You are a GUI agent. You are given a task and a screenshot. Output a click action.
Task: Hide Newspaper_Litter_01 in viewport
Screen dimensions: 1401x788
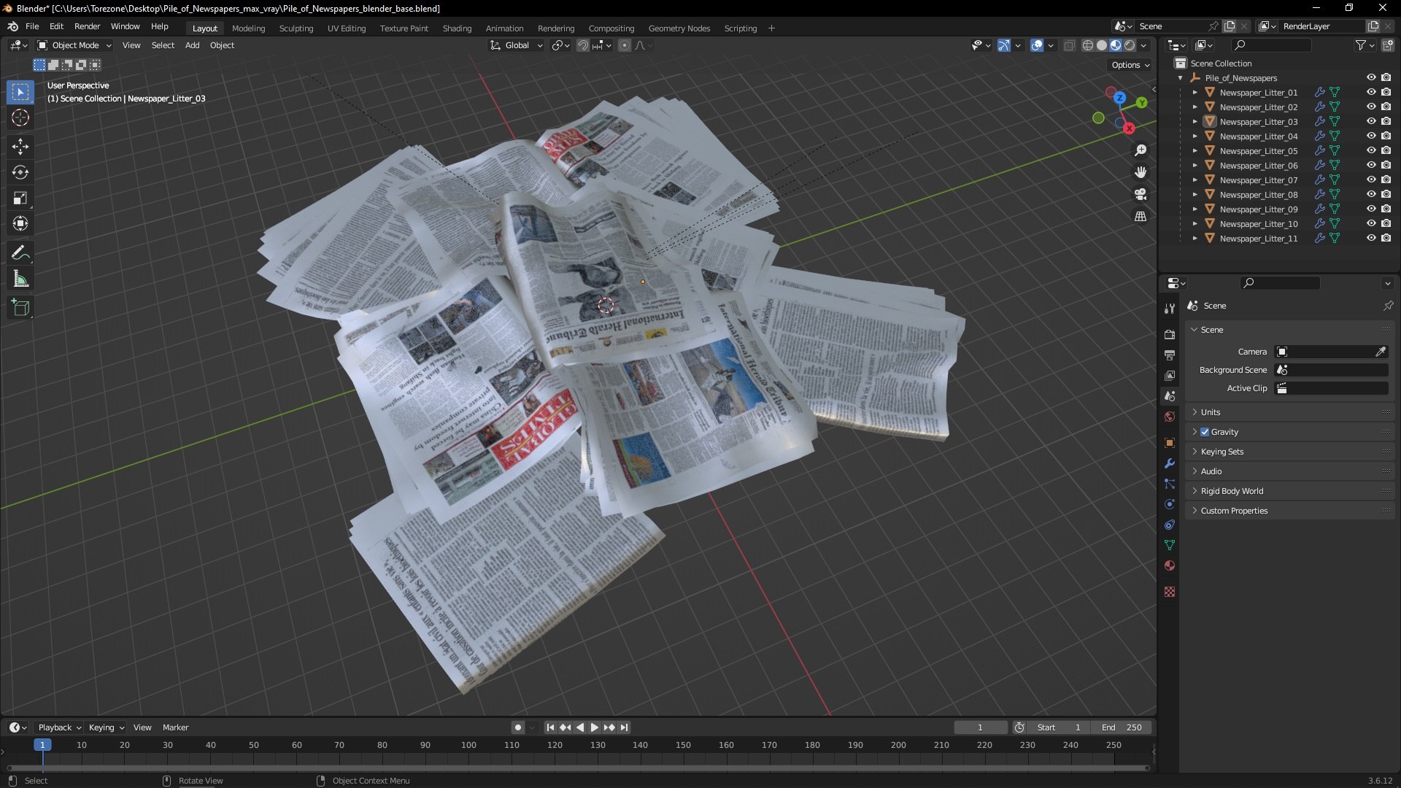(x=1371, y=93)
